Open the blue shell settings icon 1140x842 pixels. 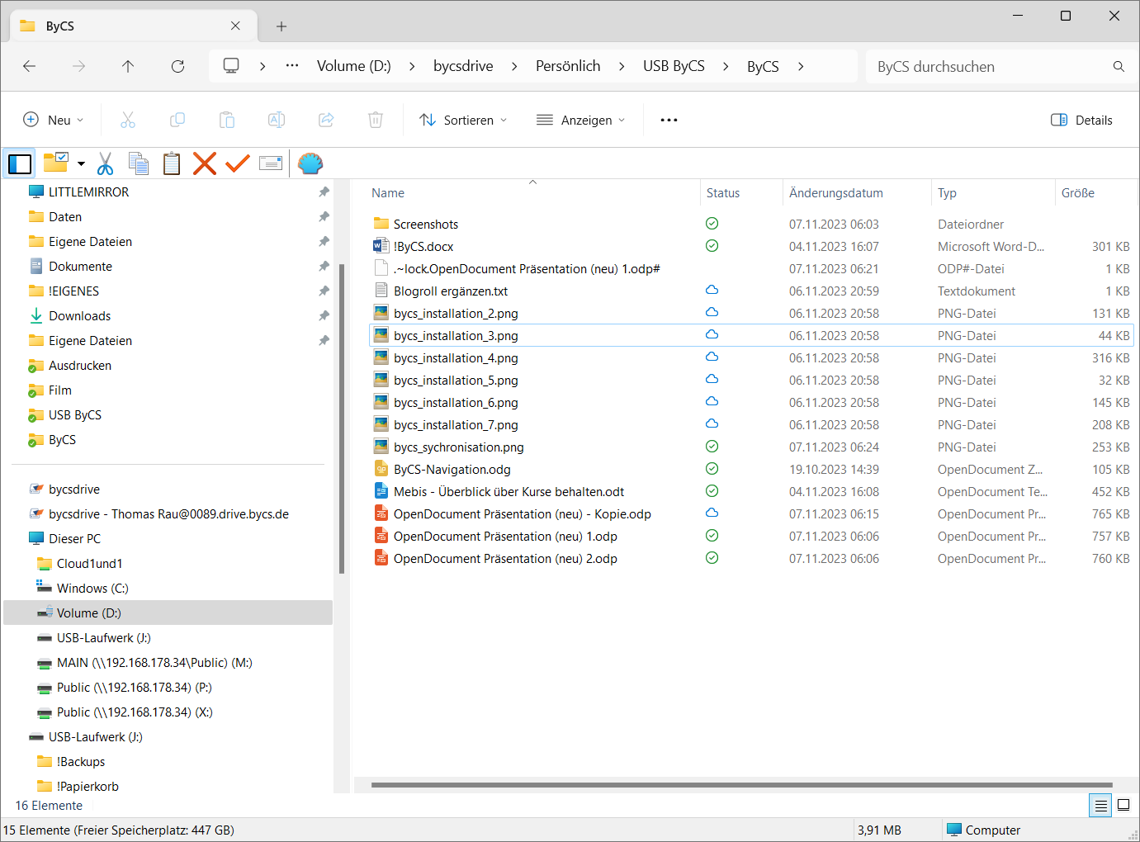point(310,163)
